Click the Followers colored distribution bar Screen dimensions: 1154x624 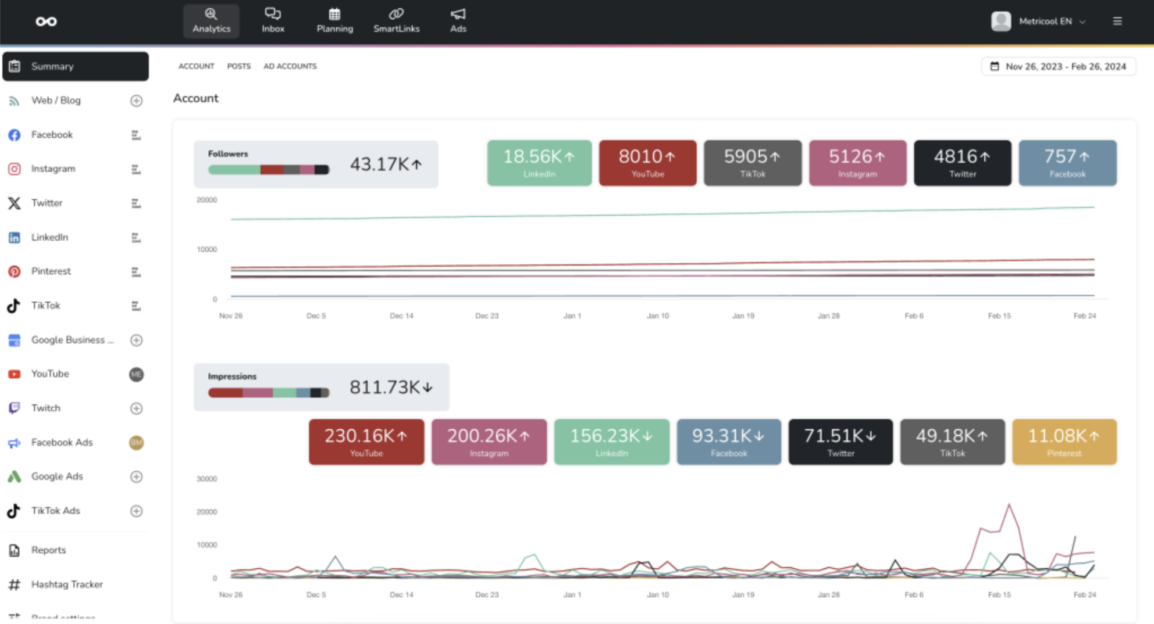point(269,170)
